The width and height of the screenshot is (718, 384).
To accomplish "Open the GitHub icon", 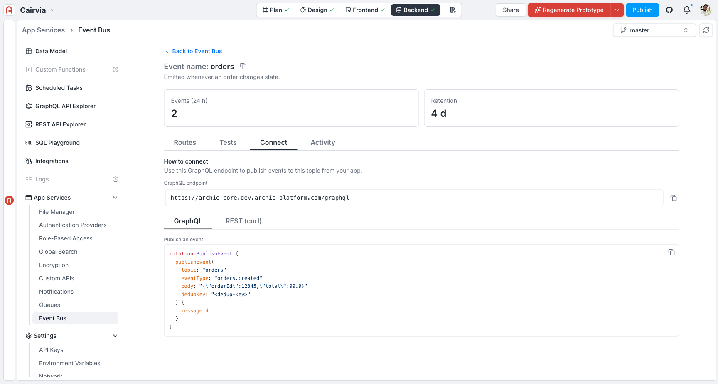I will pyautogui.click(x=669, y=10).
